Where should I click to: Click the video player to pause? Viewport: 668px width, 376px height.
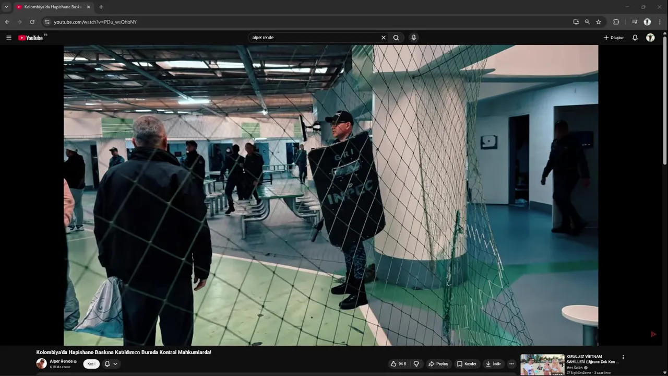click(331, 195)
